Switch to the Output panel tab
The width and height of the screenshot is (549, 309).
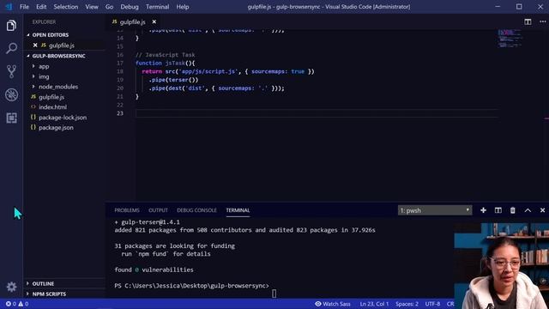158,210
